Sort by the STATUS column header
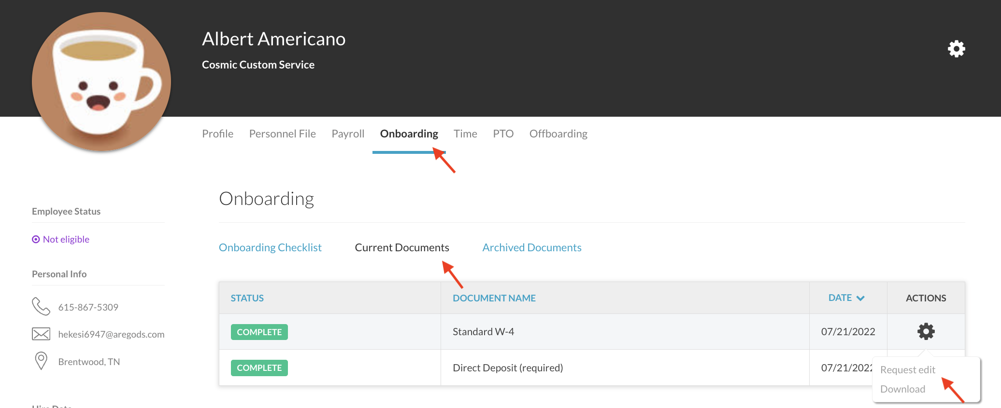 click(x=247, y=298)
